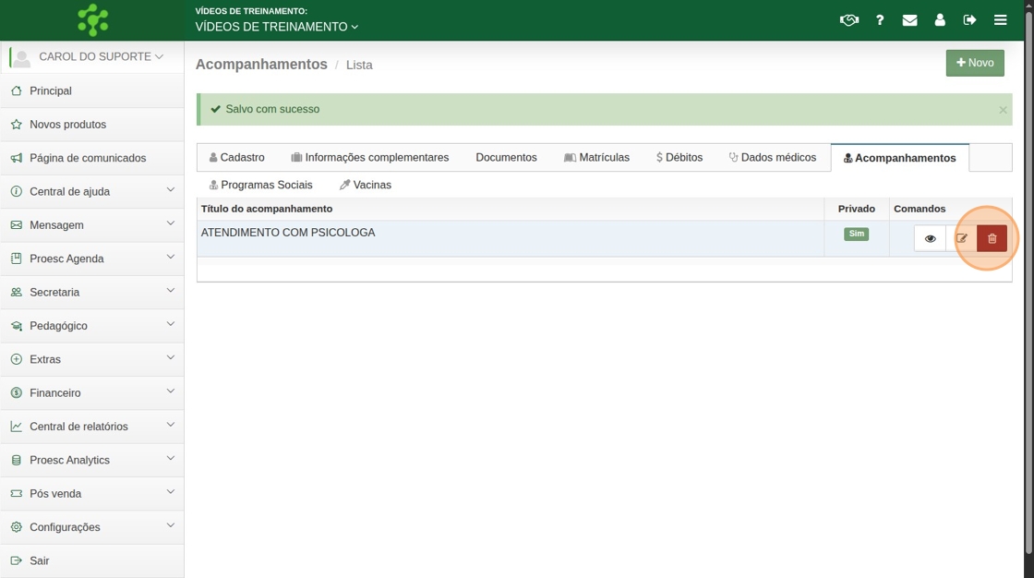Expand the Secretaria chevron
Screen dimensions: 1034x578
coord(170,291)
